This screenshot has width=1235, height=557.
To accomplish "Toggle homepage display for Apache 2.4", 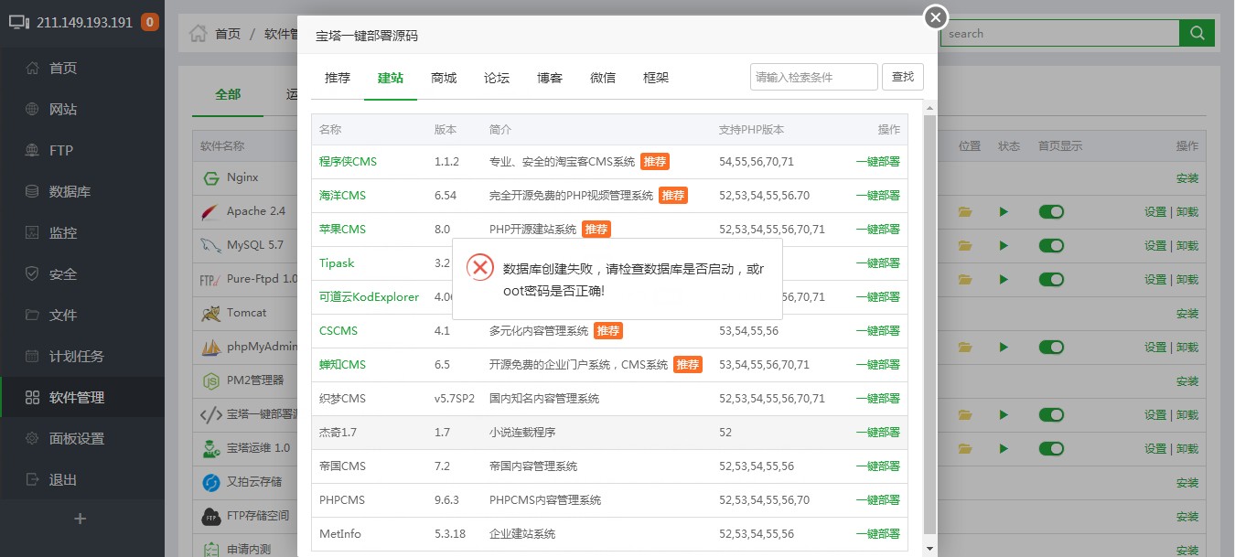I will [x=1051, y=212].
